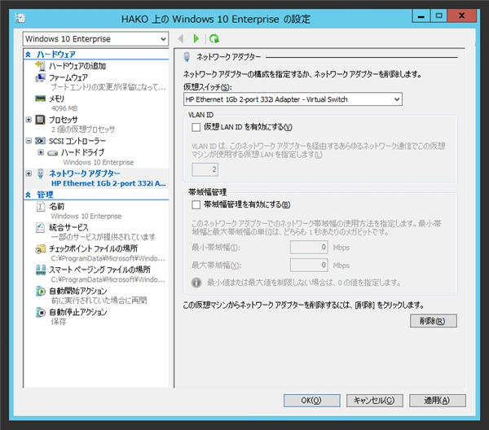The image size is (489, 430).
Task: Select プロセッサ tree item
Action: [64, 120]
